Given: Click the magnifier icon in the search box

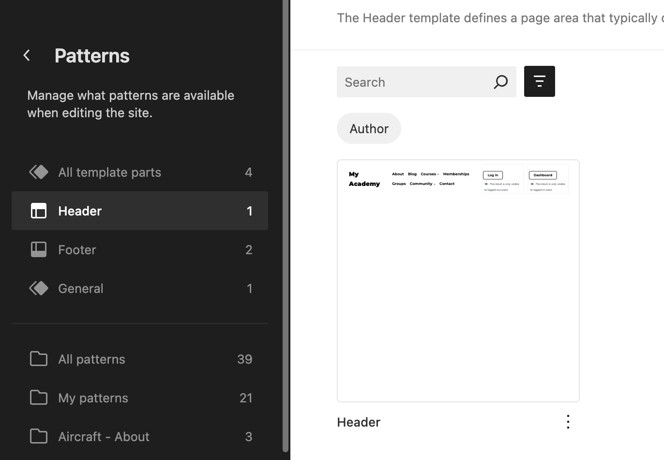Looking at the screenshot, I should (500, 82).
